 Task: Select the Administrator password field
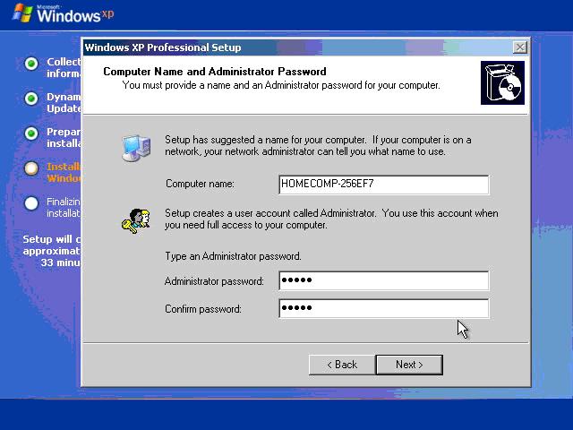[384, 280]
